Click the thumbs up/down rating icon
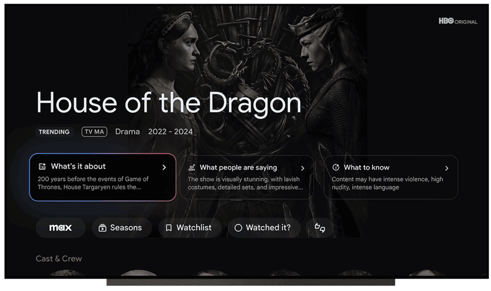This screenshot has width=491, height=291. point(320,228)
